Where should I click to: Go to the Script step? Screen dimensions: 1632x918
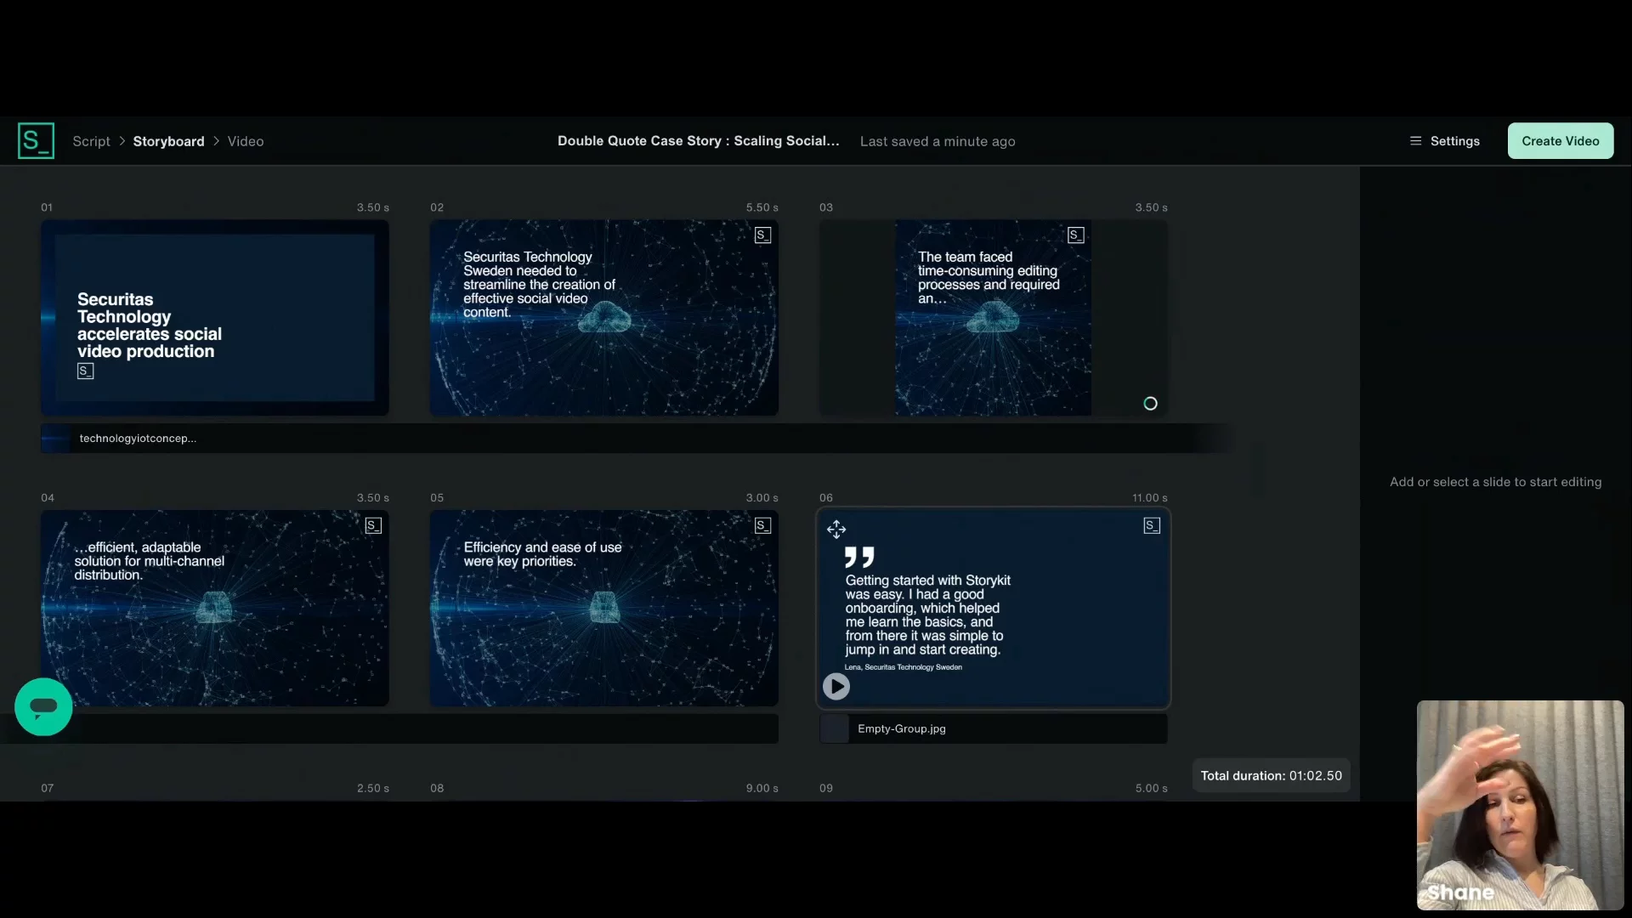click(91, 141)
